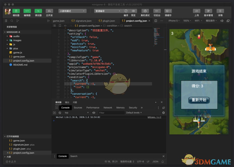Open the Default levels dropdown
The height and width of the screenshot is (167, 234).
tap(134, 113)
